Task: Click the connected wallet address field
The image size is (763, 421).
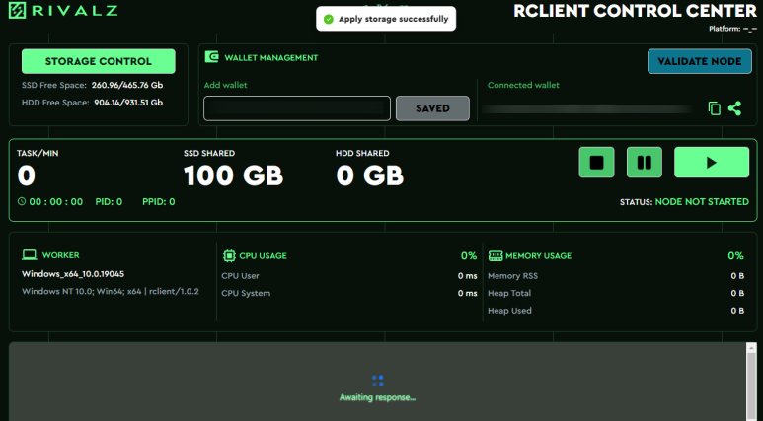Action: [587, 108]
